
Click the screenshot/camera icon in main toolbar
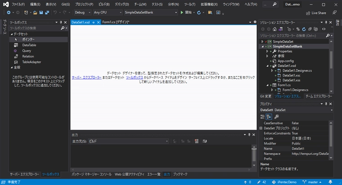click(218, 13)
